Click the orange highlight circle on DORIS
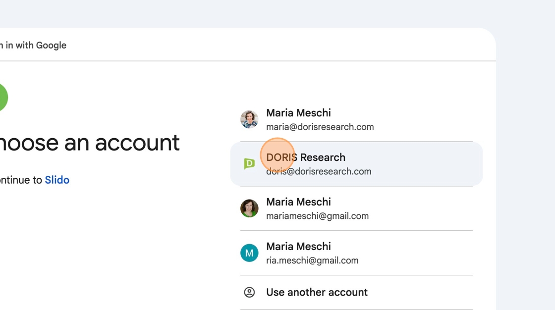The image size is (555, 310). point(277,155)
